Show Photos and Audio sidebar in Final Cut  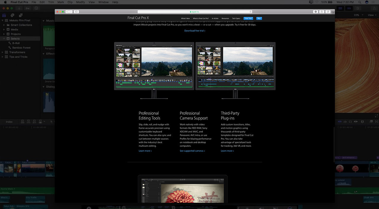(x=12, y=15)
